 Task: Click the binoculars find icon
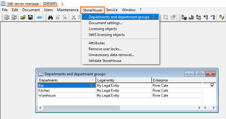(50, 17)
